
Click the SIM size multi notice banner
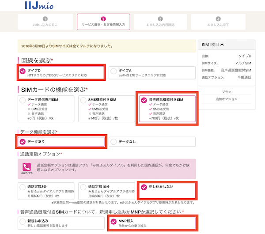[107, 46]
